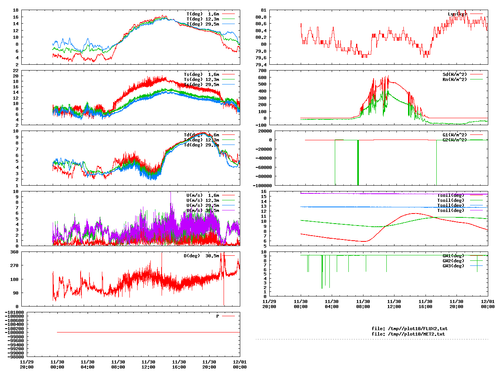The height and width of the screenshot is (372, 496).
Task: Select the '700' axis label on Sd chart
Action: click(262, 71)
